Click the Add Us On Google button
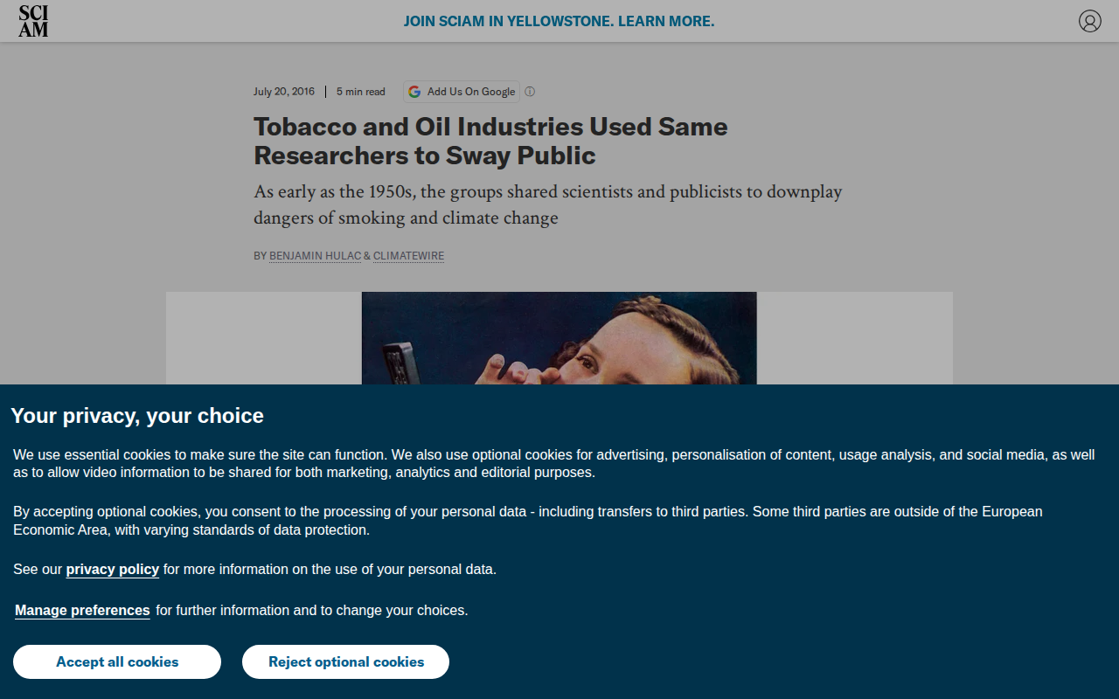The height and width of the screenshot is (699, 1119). (x=462, y=92)
